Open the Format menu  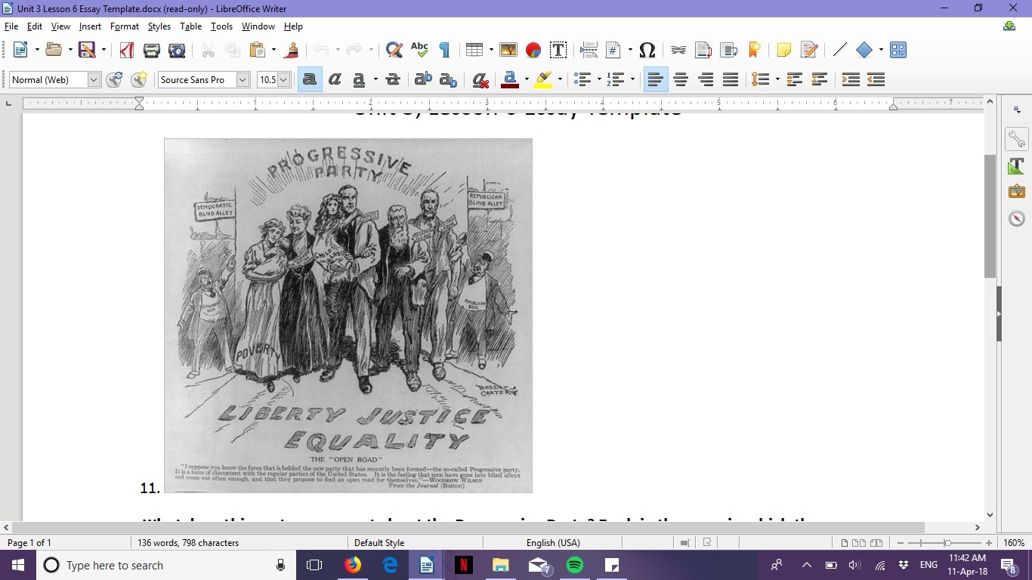tap(125, 26)
